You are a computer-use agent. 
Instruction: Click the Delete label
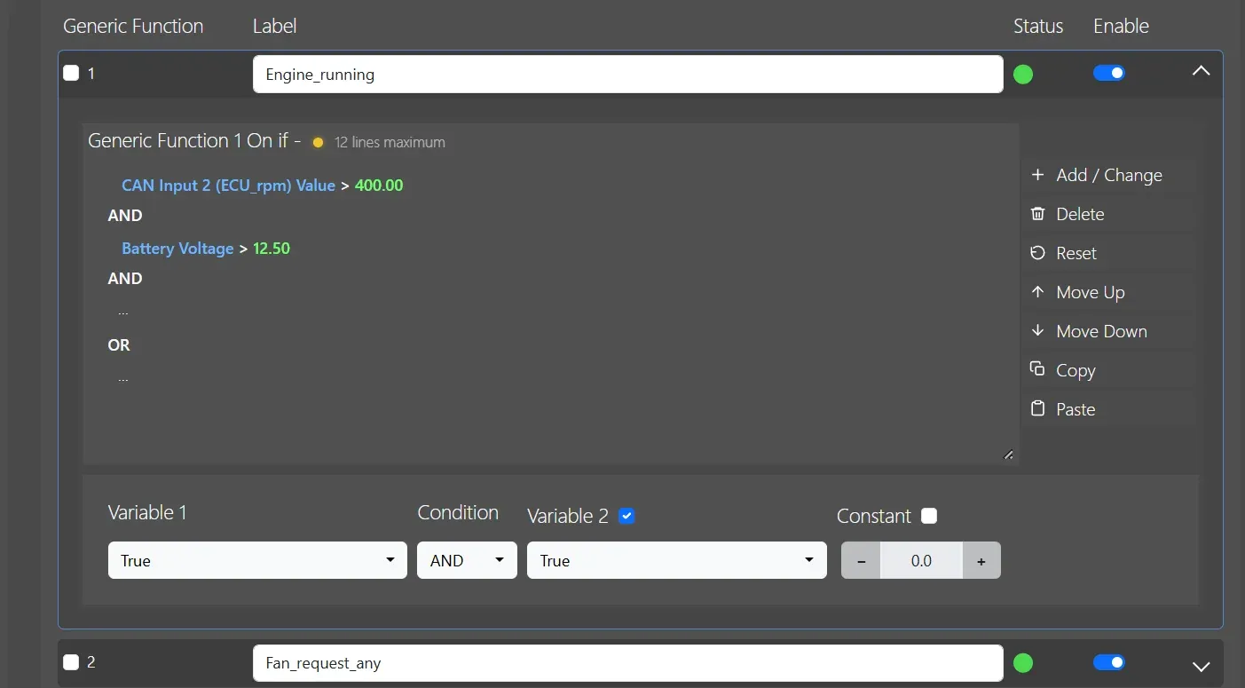coord(1080,214)
